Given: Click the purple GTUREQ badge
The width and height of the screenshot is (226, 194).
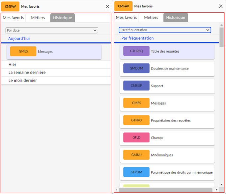Looking at the screenshot, I should (x=136, y=51).
